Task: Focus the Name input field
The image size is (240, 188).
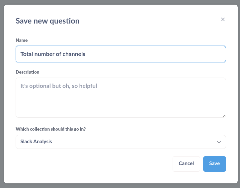Action: [121, 54]
